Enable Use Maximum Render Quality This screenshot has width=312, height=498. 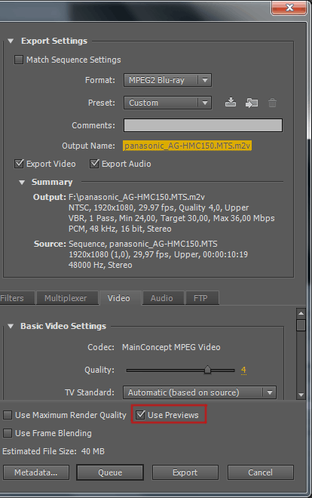point(8,415)
